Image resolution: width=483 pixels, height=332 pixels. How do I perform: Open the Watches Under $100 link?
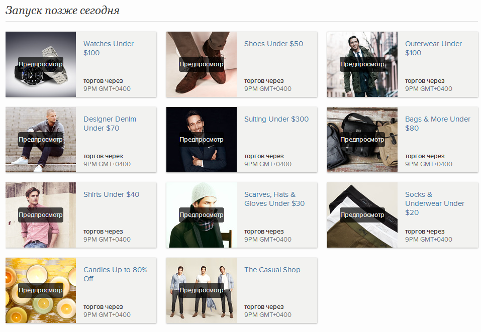click(109, 48)
